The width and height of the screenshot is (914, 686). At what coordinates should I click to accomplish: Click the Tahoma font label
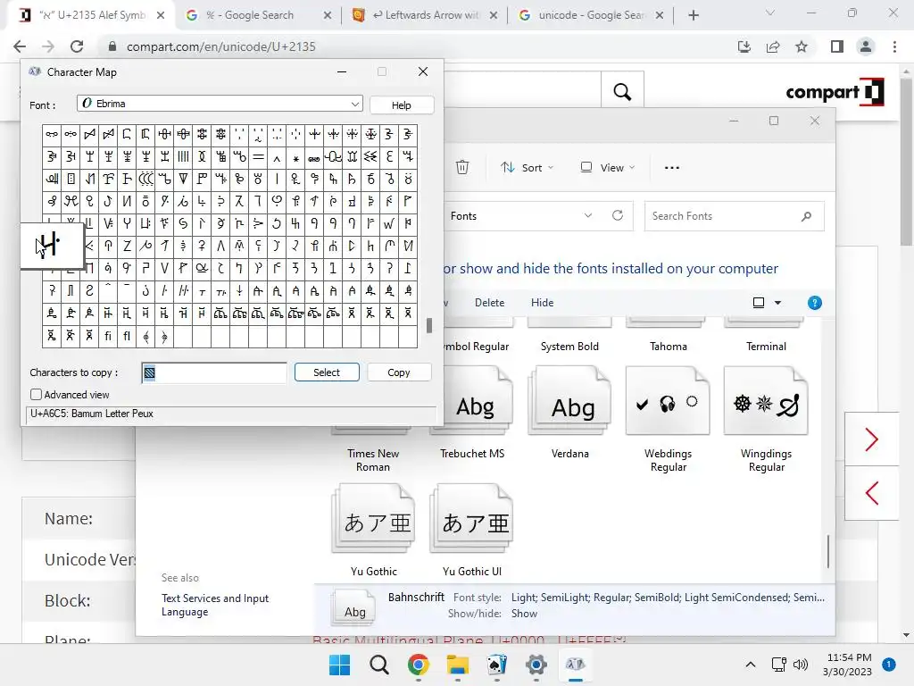click(x=668, y=347)
